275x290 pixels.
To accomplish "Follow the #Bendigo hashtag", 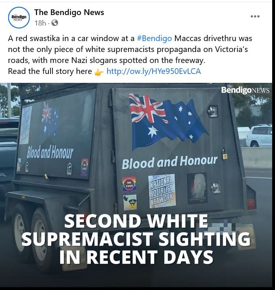I will click(x=154, y=38).
